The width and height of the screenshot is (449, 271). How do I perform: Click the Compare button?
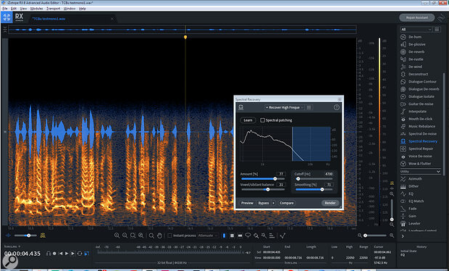(x=287, y=203)
